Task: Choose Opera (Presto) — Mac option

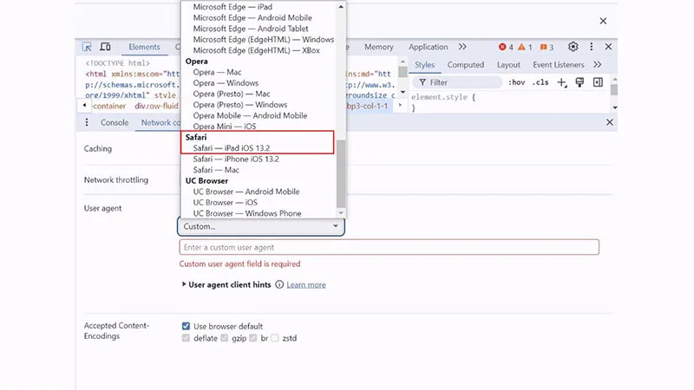Action: pyautogui.click(x=232, y=94)
